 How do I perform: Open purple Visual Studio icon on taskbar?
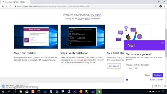click(x=75, y=92)
